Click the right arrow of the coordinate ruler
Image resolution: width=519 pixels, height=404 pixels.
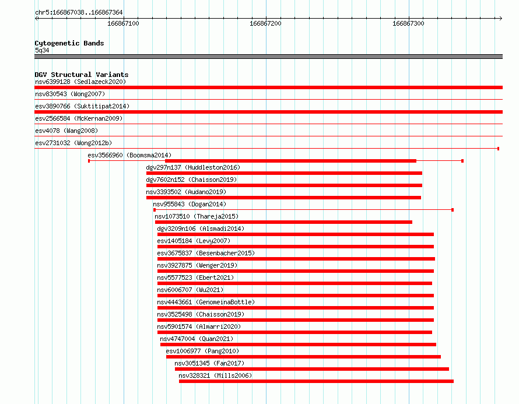click(500, 18)
